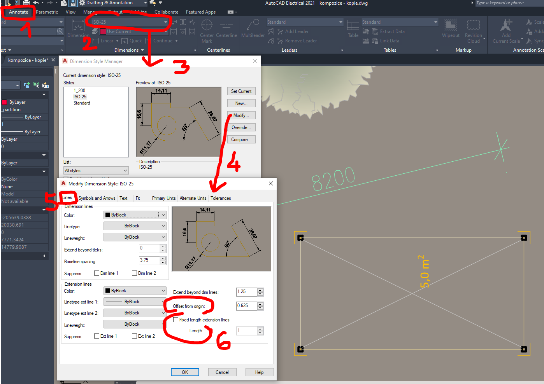Click the Undo arrow in quick access toolbar

(36, 3)
